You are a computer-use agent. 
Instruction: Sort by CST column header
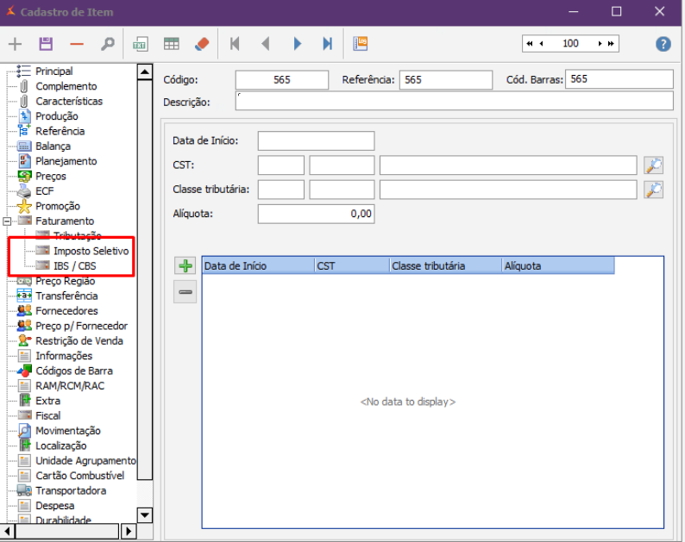tap(352, 265)
